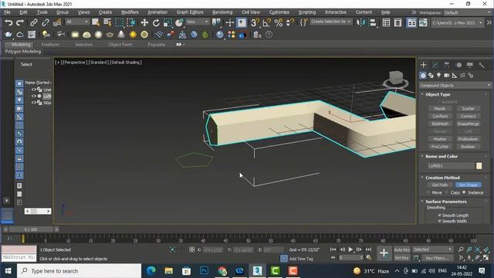Screen dimensions: 494x278
Task: Click the sun light icon in toolbar
Action: 133,34
